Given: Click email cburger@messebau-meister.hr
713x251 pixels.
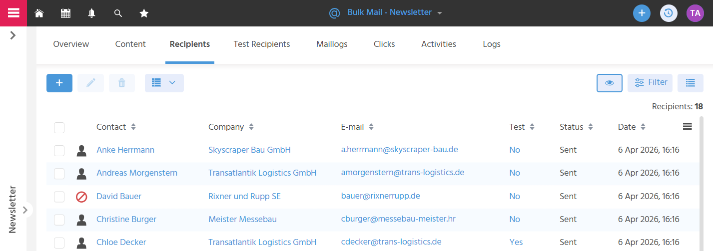Looking at the screenshot, I should tap(398, 219).
